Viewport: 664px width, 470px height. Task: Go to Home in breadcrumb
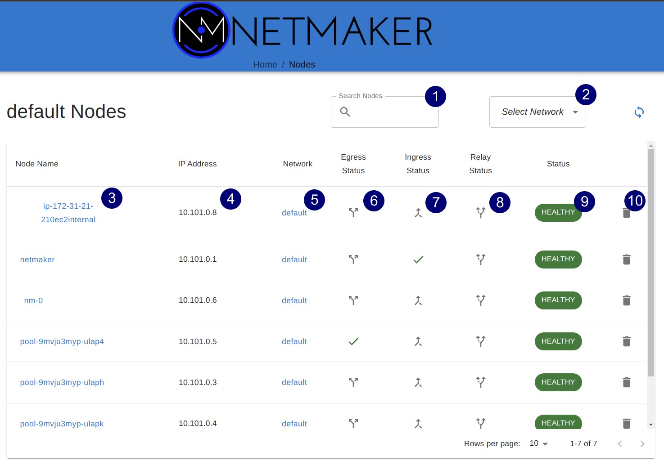coord(265,64)
